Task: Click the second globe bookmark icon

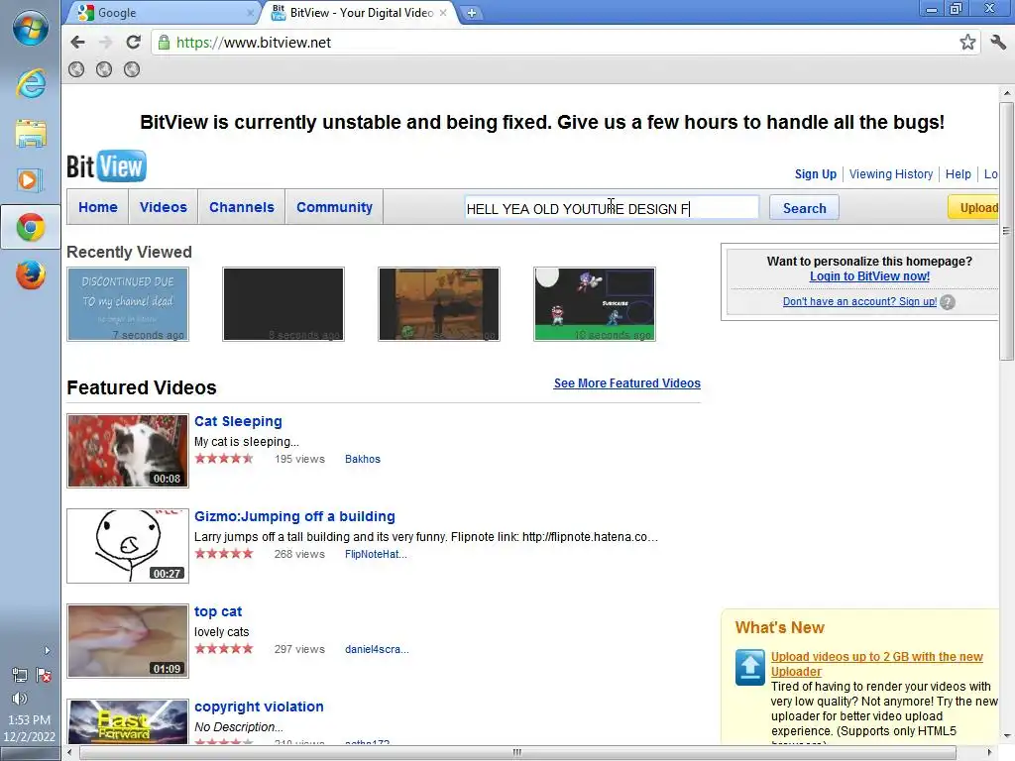Action: (x=103, y=69)
